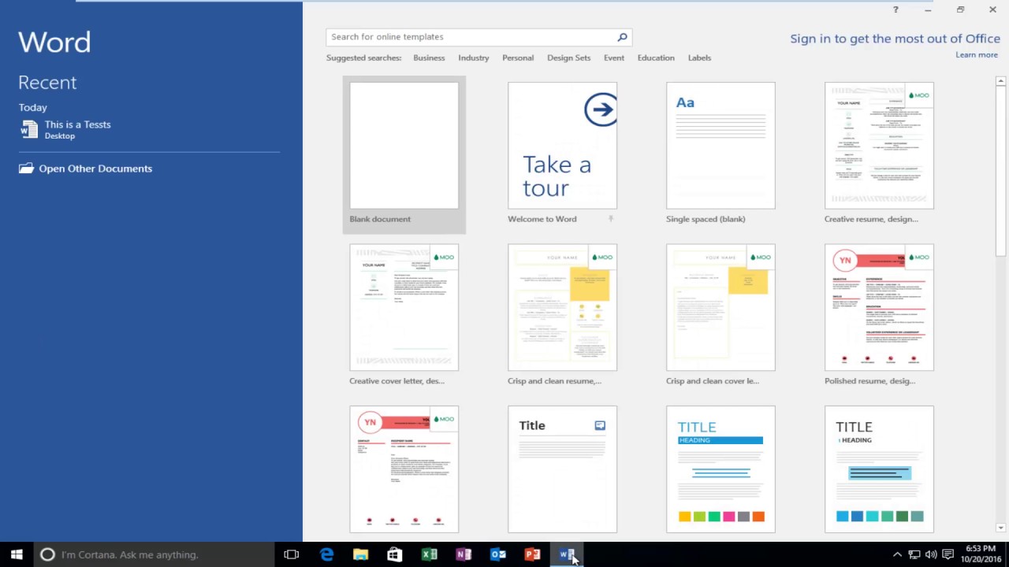Show hidden system tray icons

pyautogui.click(x=897, y=554)
